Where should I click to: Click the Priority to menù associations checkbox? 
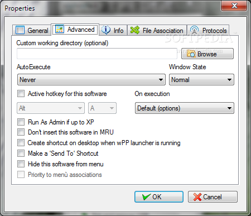[x=21, y=175]
